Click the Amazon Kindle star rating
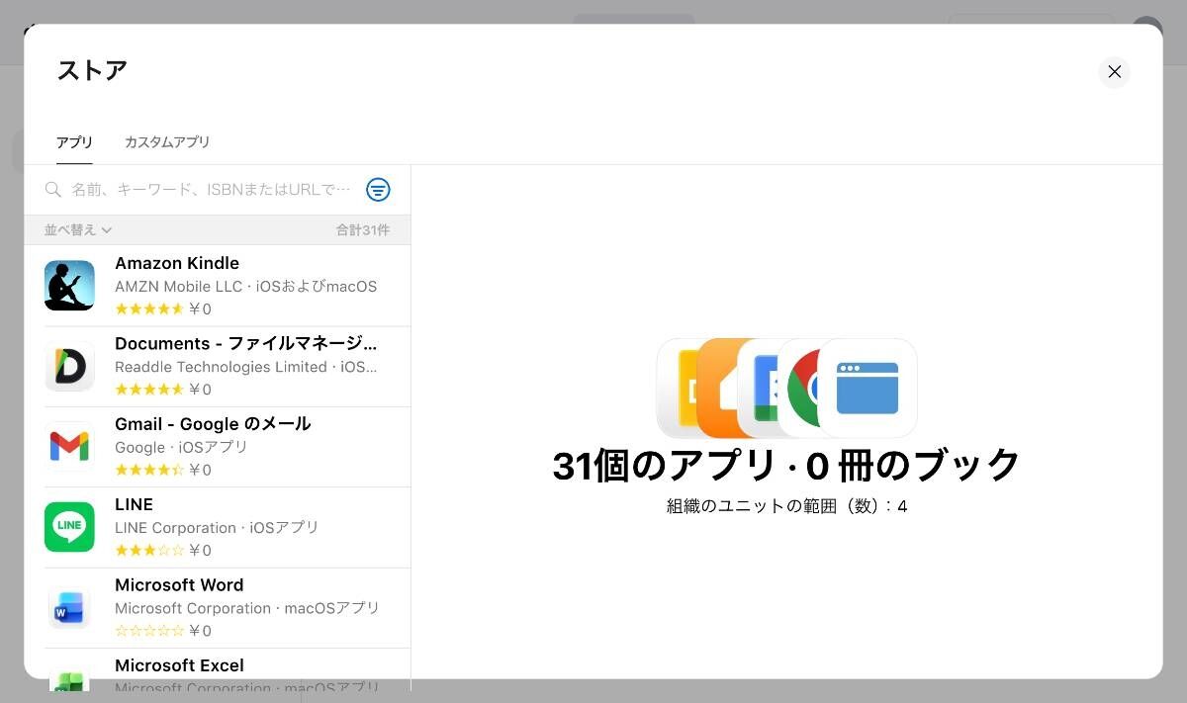Viewport: 1187px width, 703px height. pos(149,309)
